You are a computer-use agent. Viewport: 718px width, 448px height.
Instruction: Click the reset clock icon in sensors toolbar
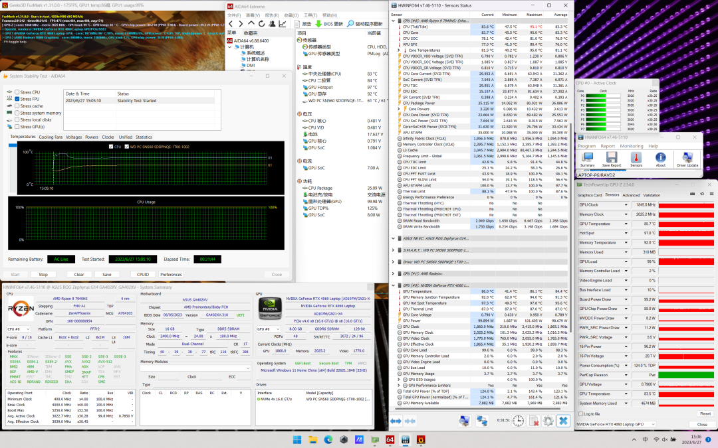click(x=517, y=421)
